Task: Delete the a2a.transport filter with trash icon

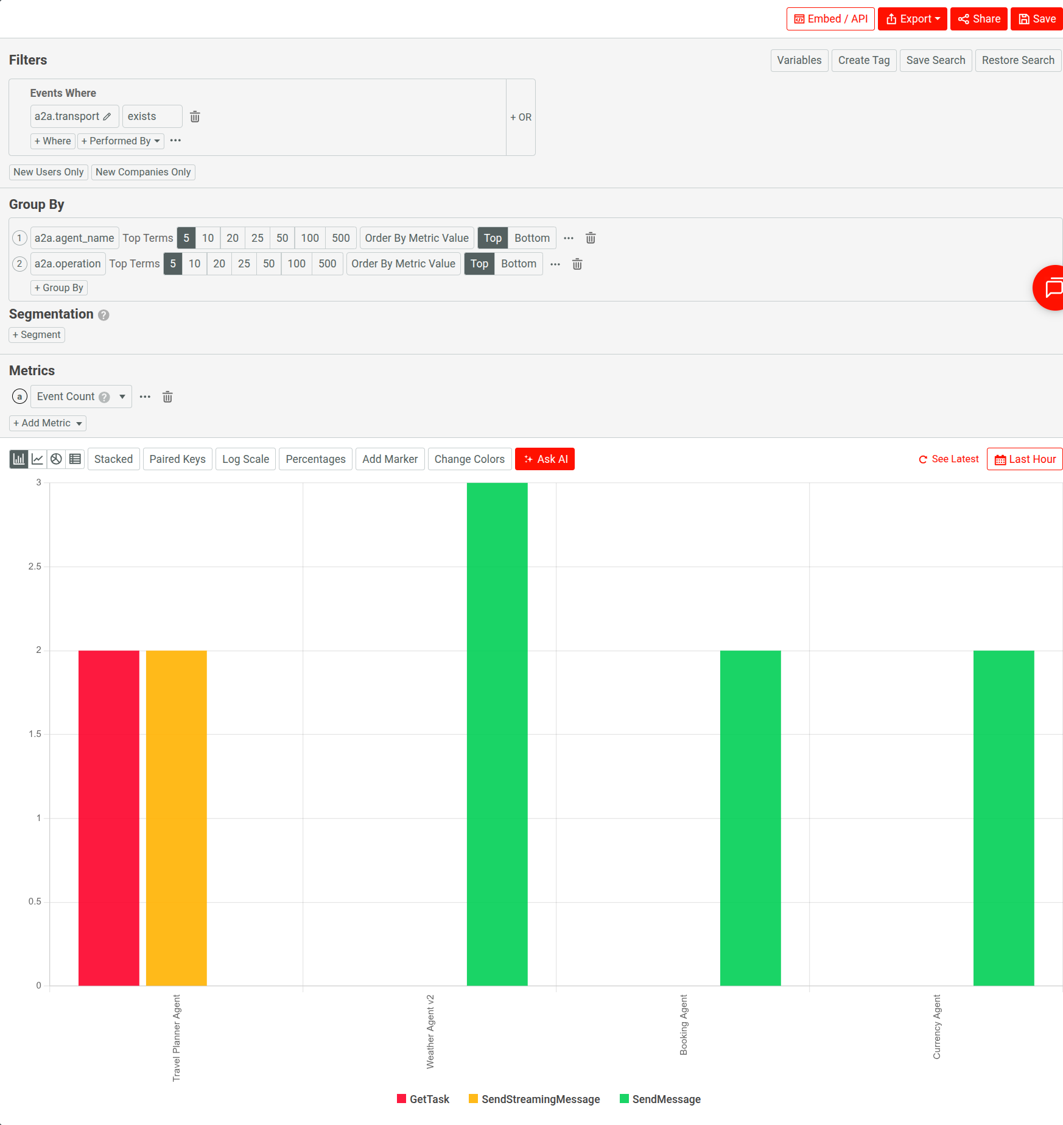Action: [x=195, y=116]
